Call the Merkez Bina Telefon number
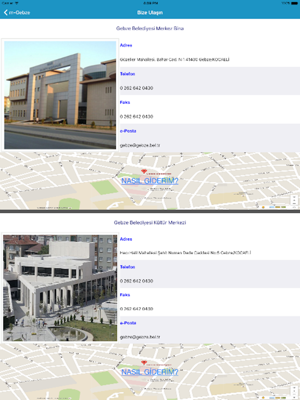The height and width of the screenshot is (400, 300). click(x=136, y=88)
